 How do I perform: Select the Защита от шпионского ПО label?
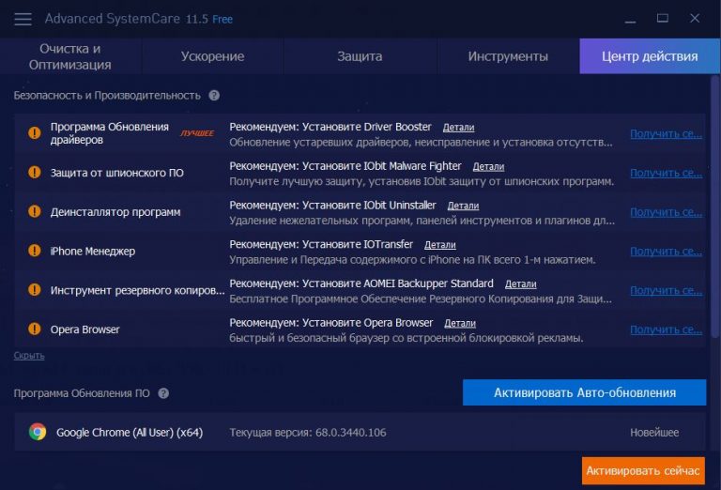tap(116, 173)
